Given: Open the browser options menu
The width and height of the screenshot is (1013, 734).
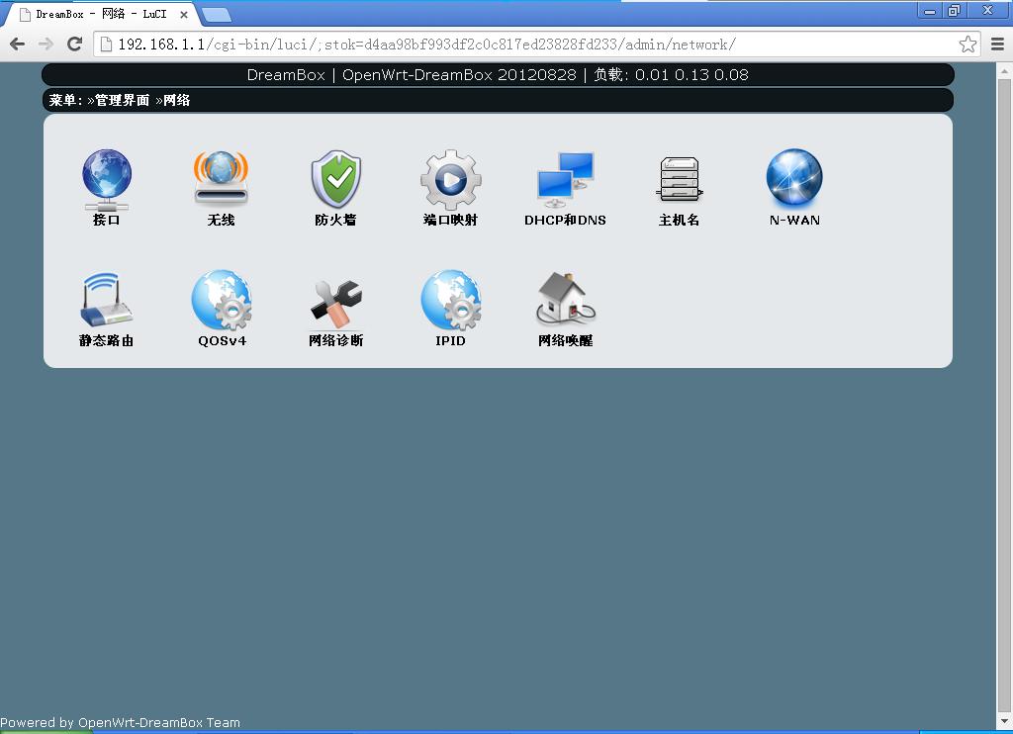Looking at the screenshot, I should click(997, 44).
